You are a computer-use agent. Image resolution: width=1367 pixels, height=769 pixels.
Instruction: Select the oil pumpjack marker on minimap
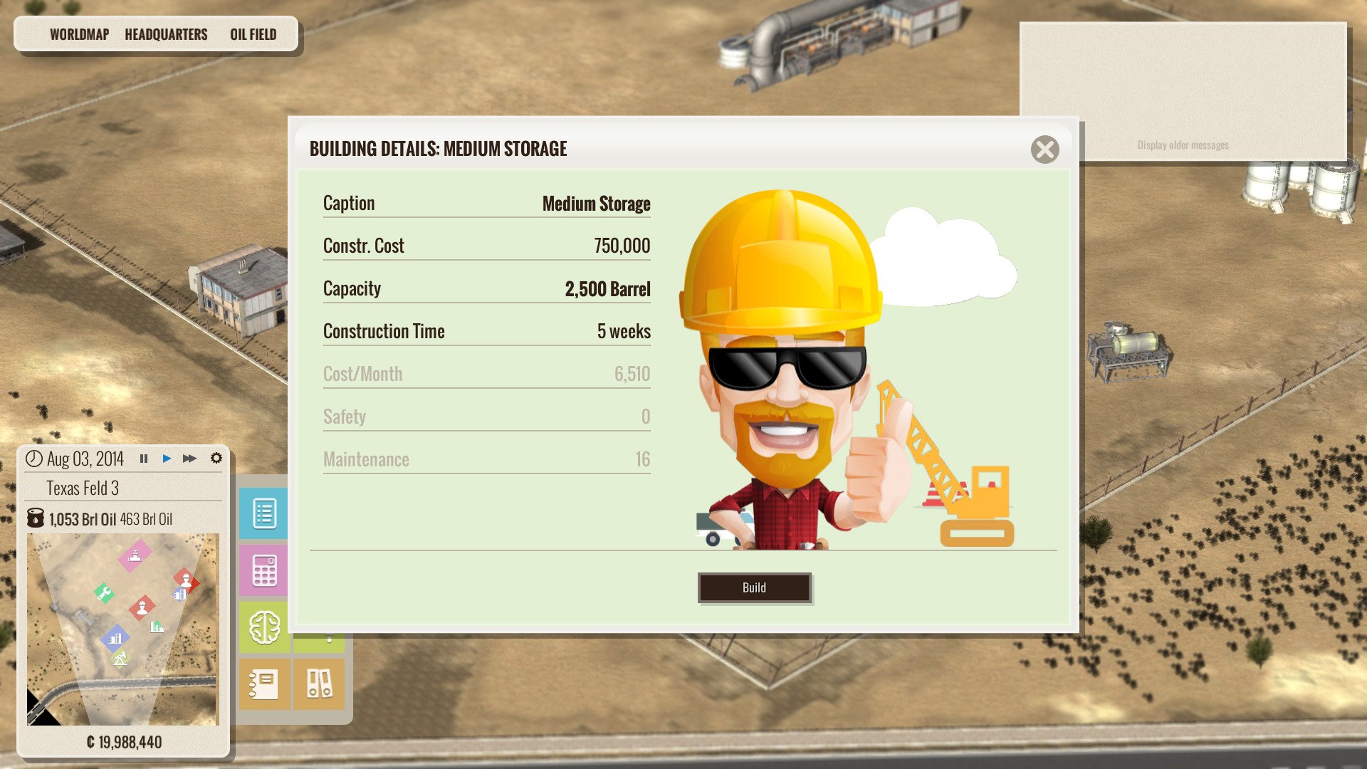(120, 658)
